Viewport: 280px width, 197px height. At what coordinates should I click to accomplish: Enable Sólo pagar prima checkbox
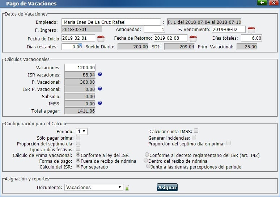click(x=78, y=137)
